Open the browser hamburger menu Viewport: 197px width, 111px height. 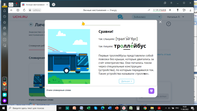pos(171,3)
